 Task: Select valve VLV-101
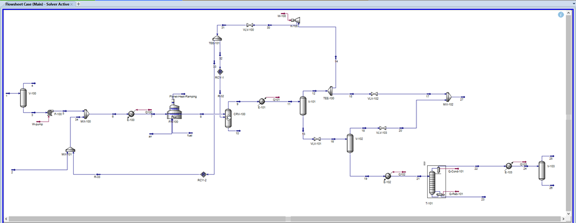[x=317, y=139]
